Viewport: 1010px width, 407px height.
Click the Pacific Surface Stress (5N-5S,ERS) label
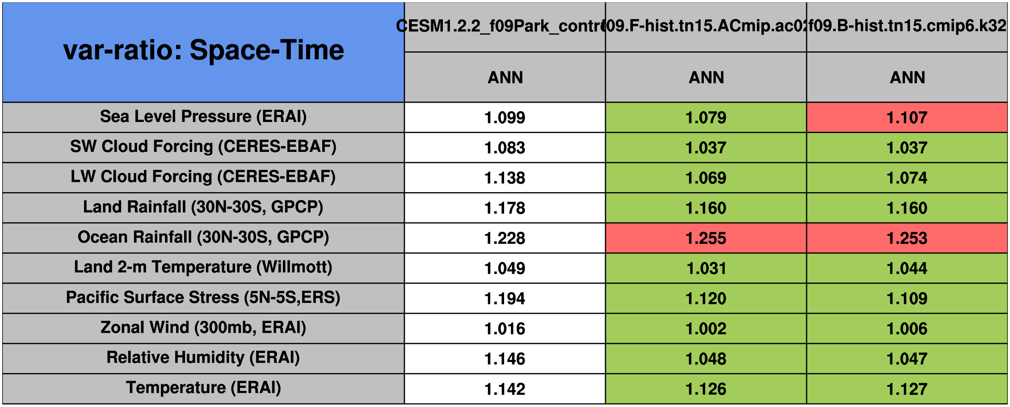click(203, 298)
